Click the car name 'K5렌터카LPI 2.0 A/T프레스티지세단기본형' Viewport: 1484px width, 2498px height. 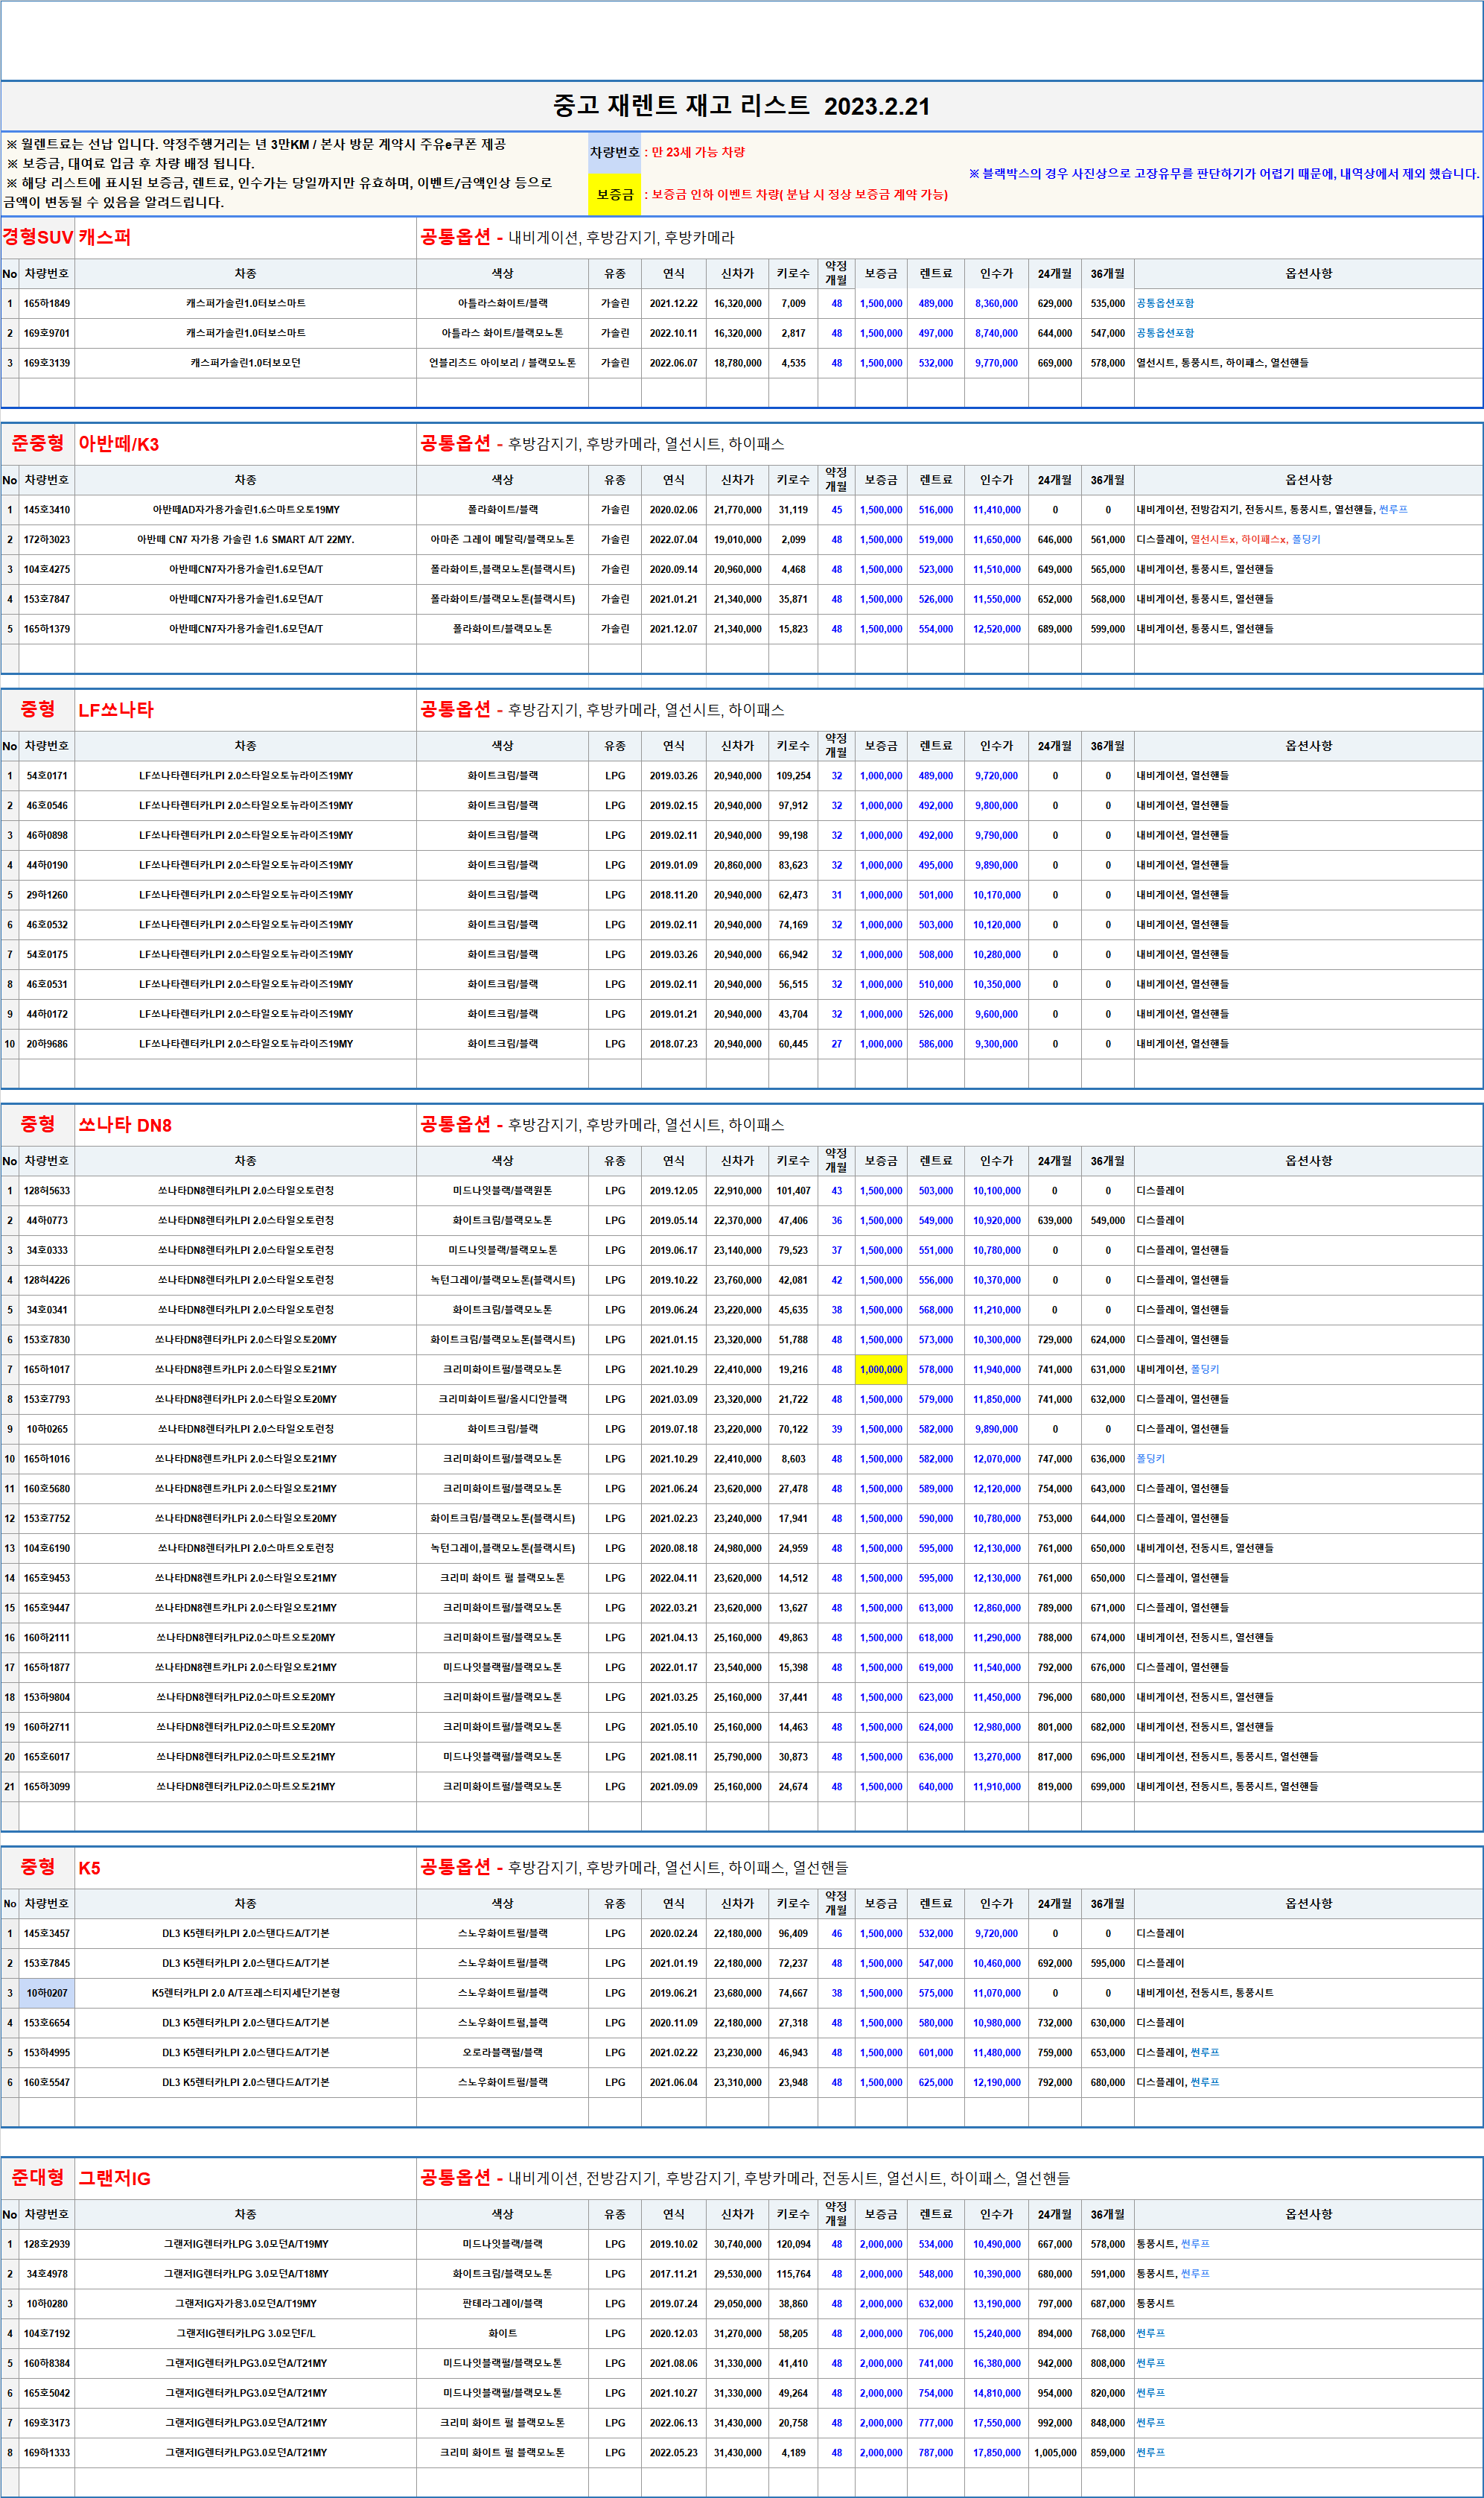[246, 1993]
